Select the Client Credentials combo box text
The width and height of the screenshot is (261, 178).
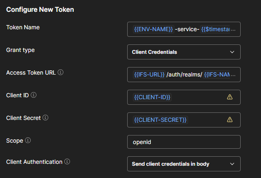[154, 52]
